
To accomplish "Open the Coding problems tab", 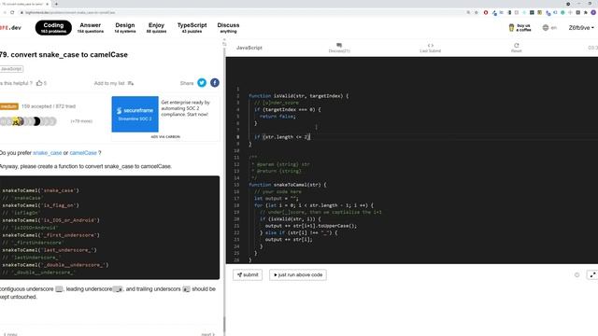I will pyautogui.click(x=53, y=28).
